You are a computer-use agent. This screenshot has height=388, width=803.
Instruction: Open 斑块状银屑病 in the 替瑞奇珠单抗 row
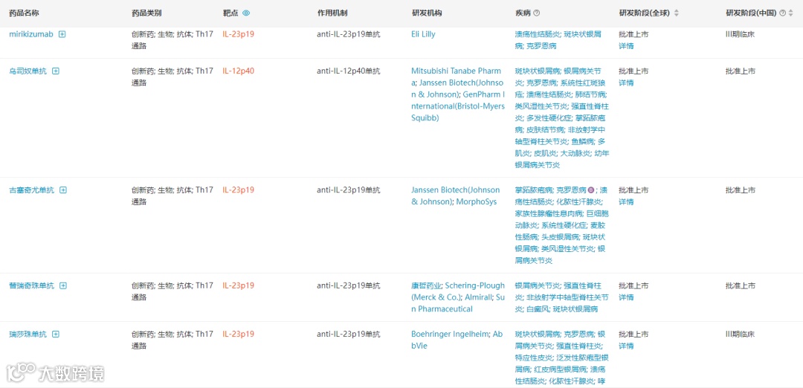pyautogui.click(x=575, y=309)
